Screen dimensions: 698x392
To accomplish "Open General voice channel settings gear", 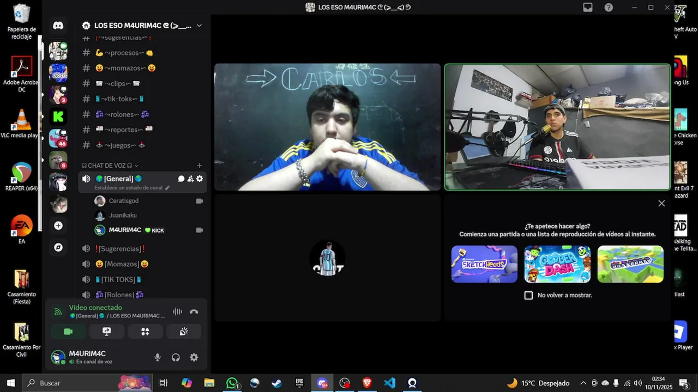I will click(x=200, y=179).
